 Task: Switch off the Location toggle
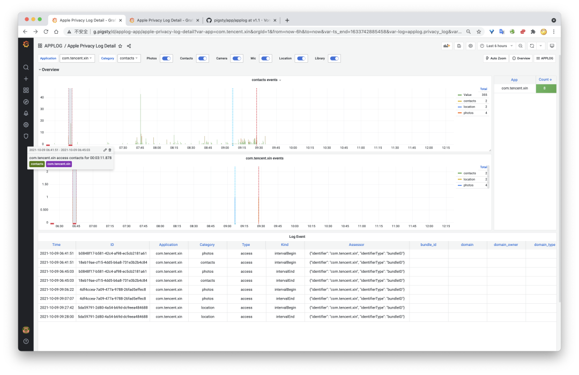301,58
